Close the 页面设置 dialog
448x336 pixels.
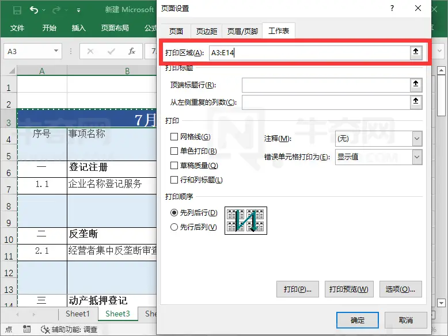[418, 8]
